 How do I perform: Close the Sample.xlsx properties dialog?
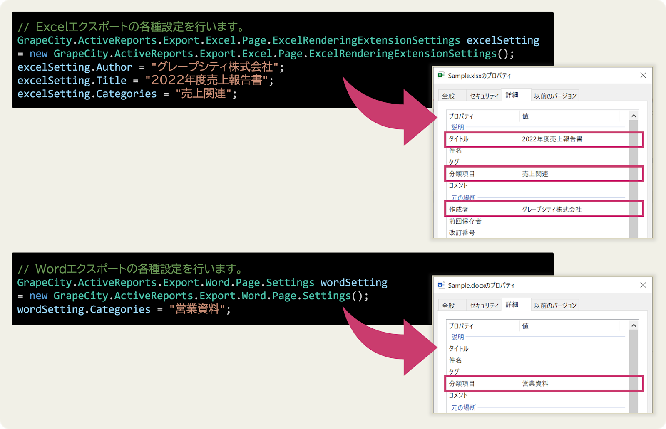(643, 75)
